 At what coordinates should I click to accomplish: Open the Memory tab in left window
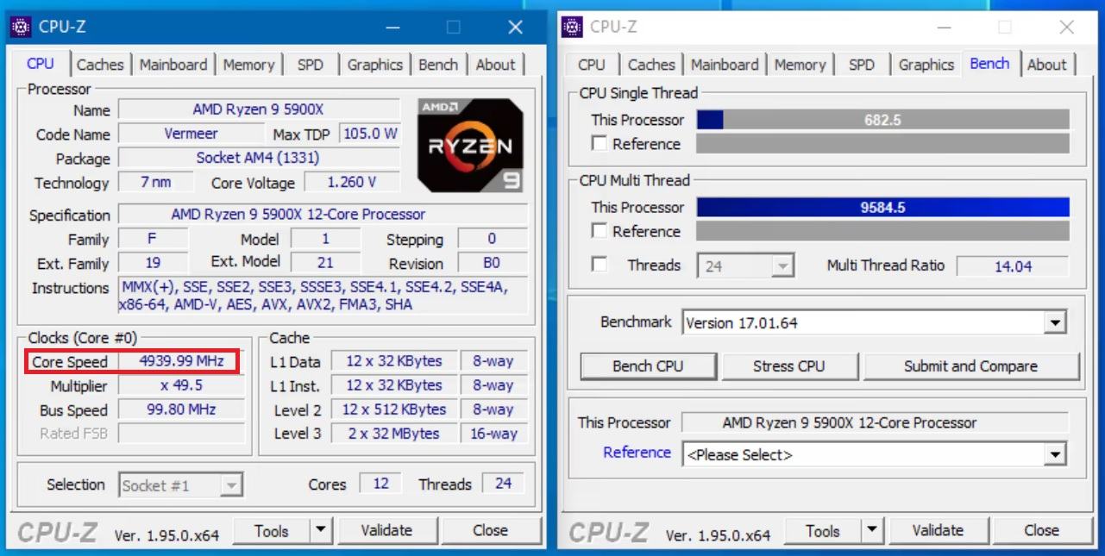click(248, 65)
